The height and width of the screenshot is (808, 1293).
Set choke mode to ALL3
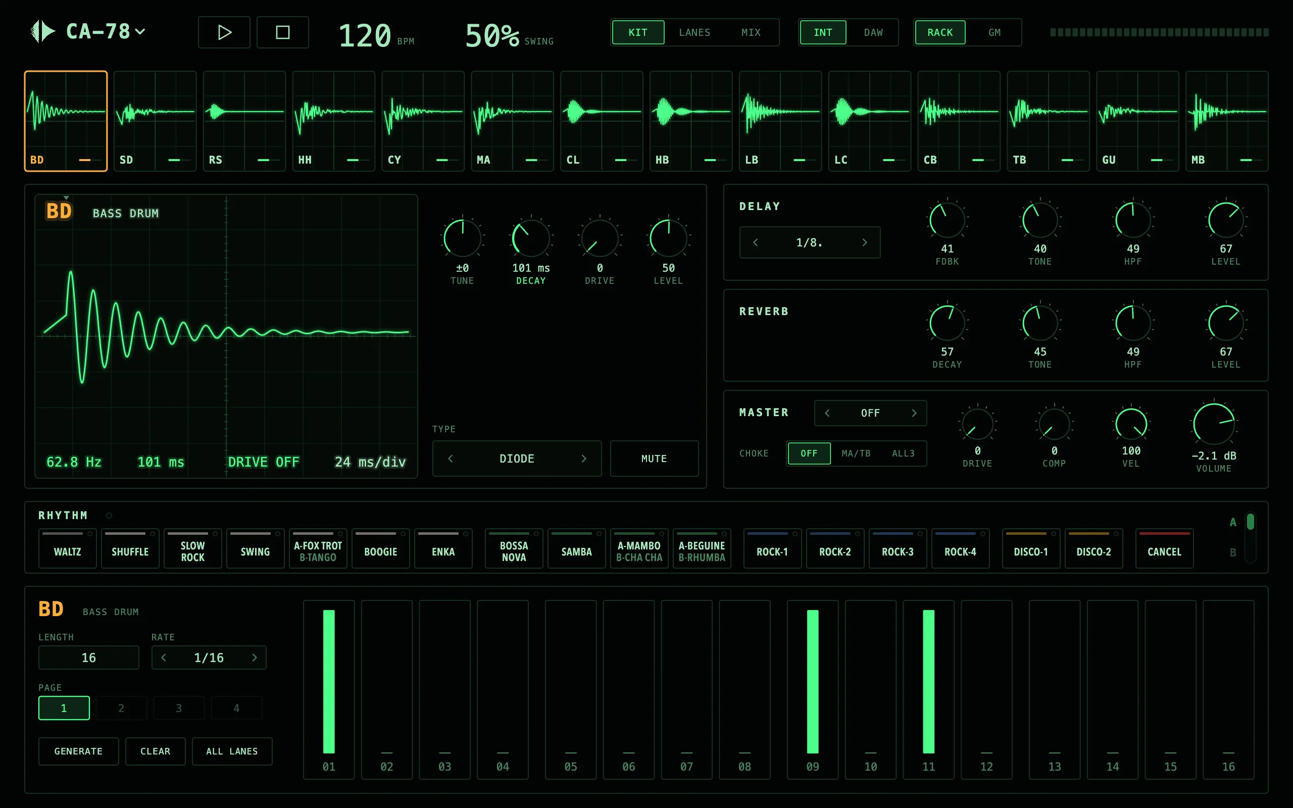[903, 453]
